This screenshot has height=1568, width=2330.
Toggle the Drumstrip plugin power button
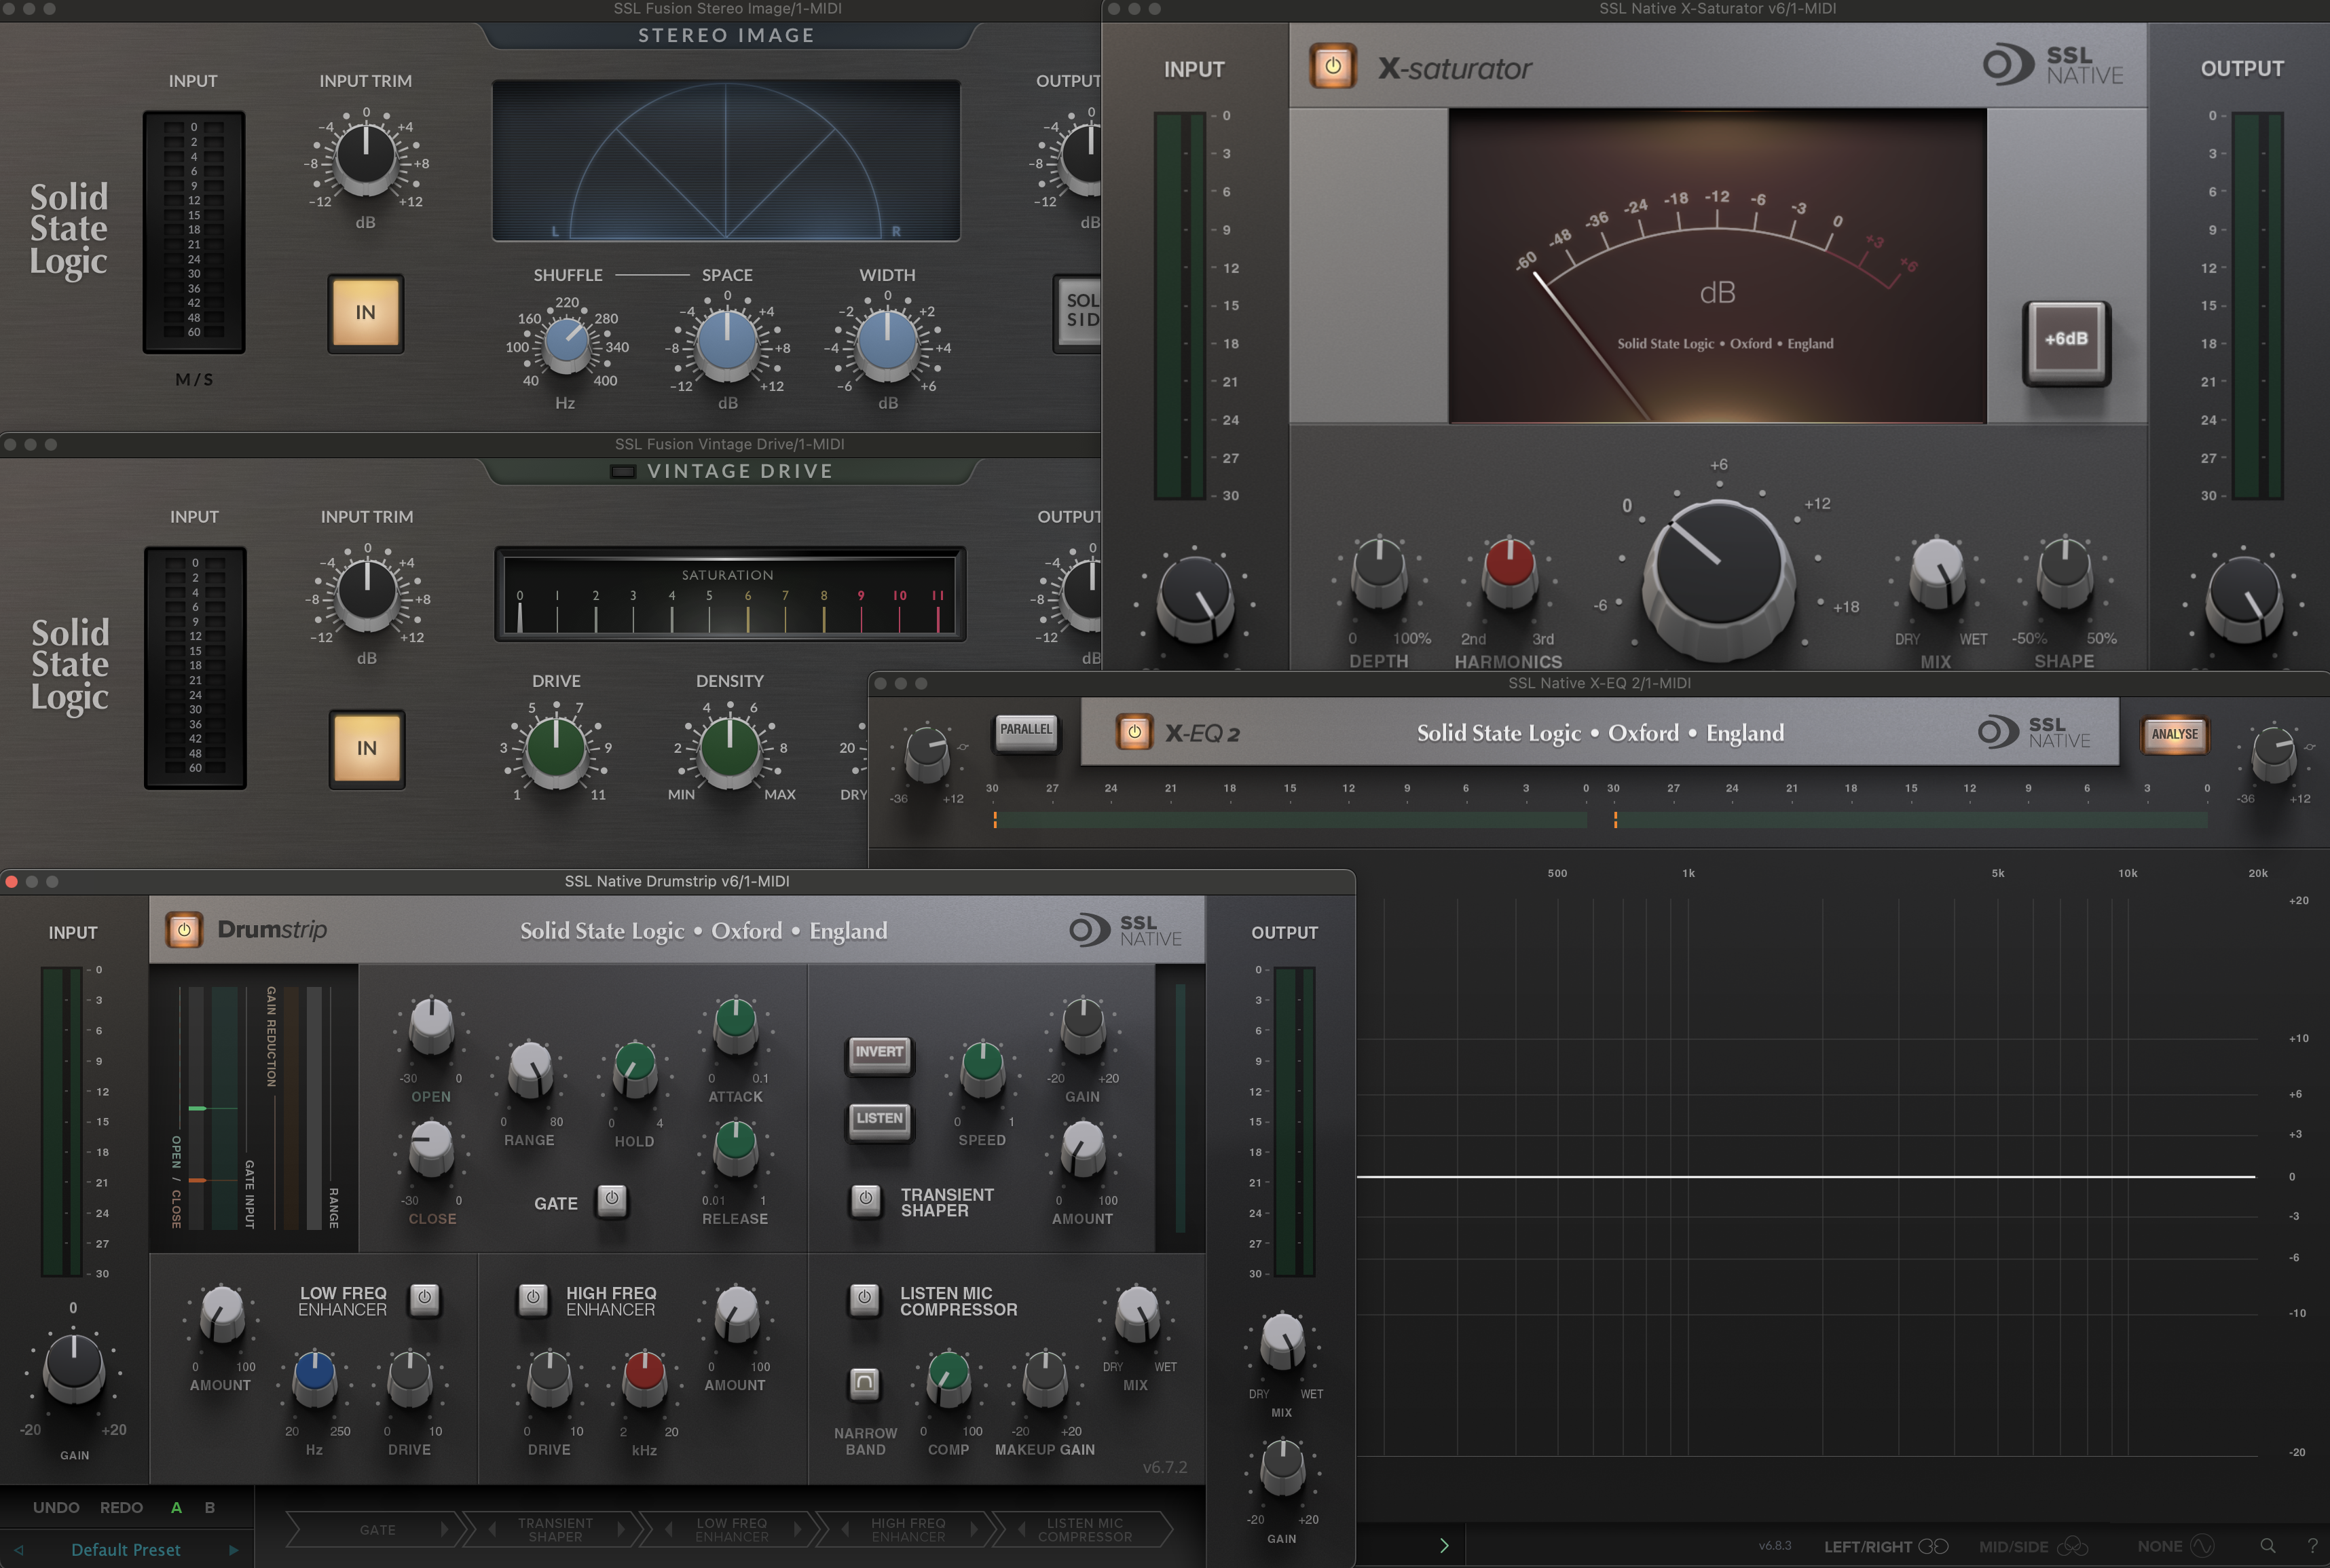pyautogui.click(x=184, y=930)
